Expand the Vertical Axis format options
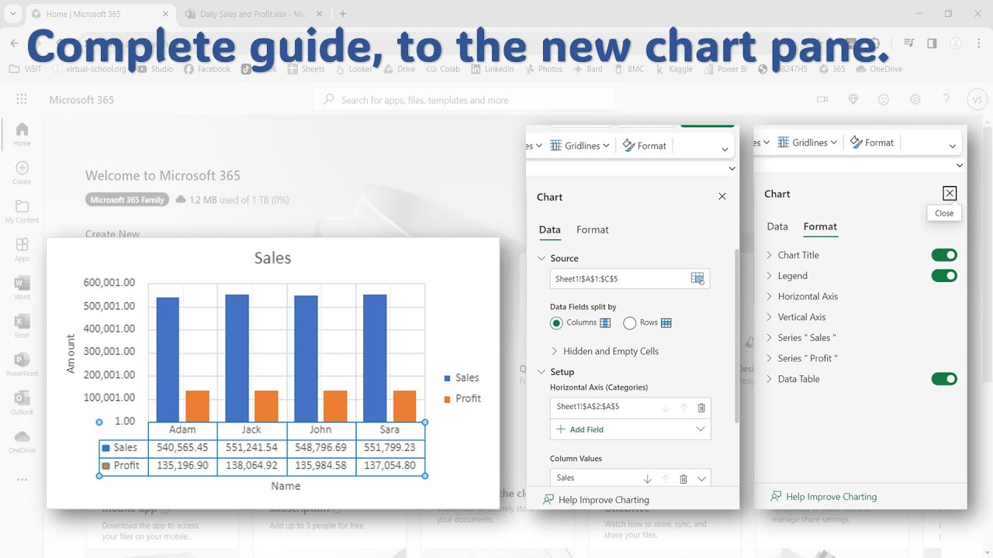 tap(770, 317)
